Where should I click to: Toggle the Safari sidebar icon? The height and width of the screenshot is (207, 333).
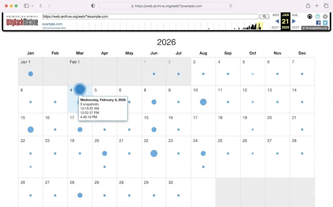[x=25, y=6]
